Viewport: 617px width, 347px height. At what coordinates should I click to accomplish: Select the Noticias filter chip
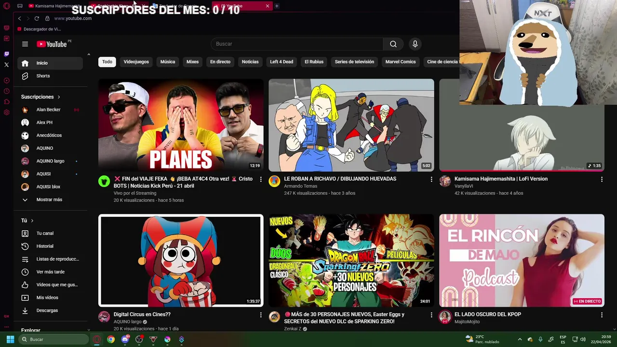point(250,62)
